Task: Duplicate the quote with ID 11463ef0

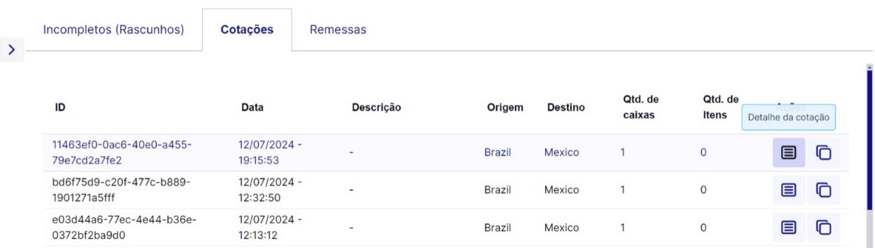Action: pyautogui.click(x=823, y=153)
